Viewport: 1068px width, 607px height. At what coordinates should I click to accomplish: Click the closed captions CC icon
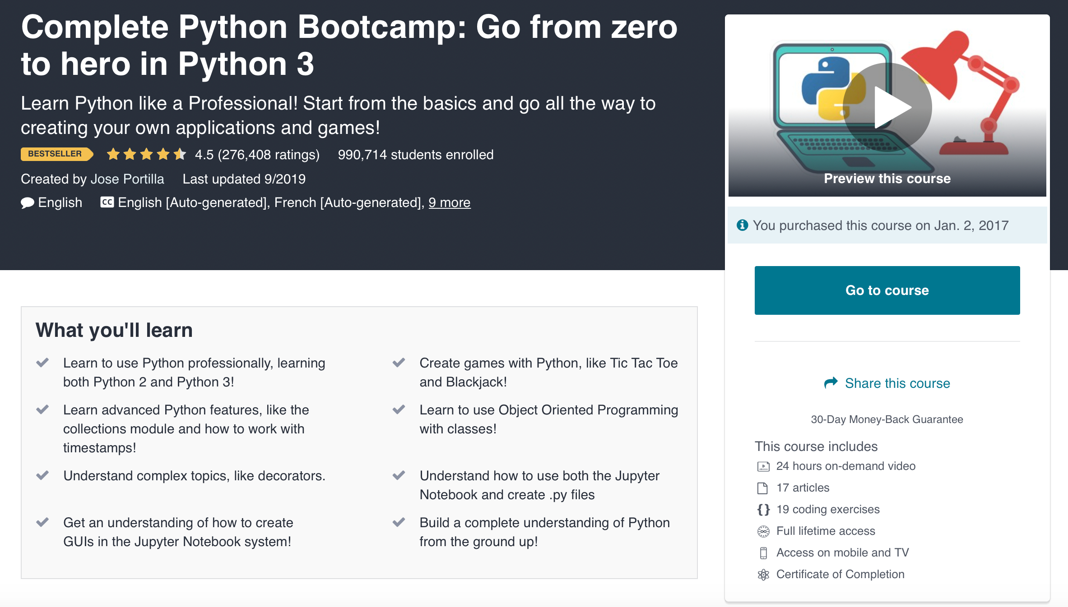107,202
